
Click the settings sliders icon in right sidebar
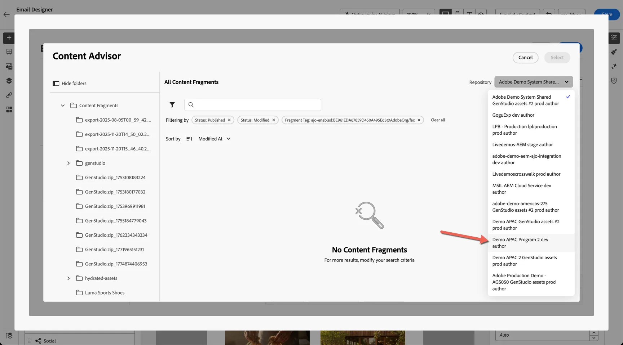pos(614,37)
